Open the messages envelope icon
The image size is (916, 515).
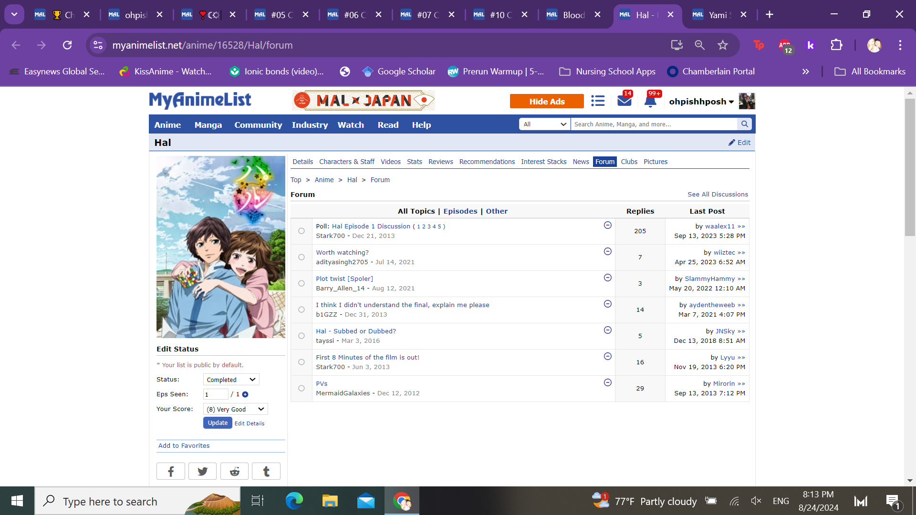pos(624,101)
